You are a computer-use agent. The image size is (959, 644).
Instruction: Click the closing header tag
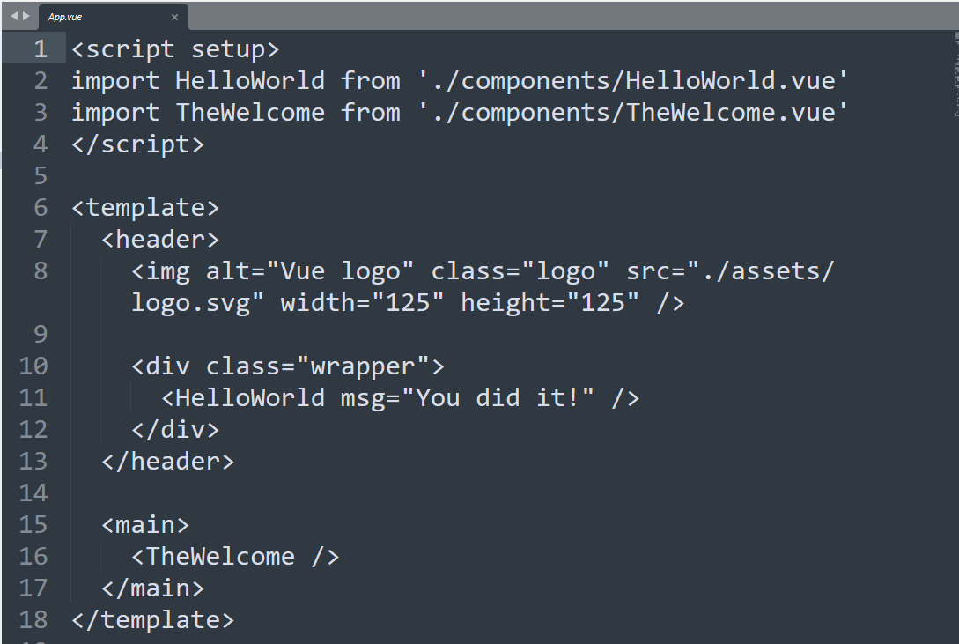pos(167,461)
